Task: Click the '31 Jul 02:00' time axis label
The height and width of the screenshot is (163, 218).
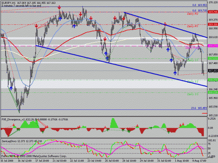Action: [164, 161]
